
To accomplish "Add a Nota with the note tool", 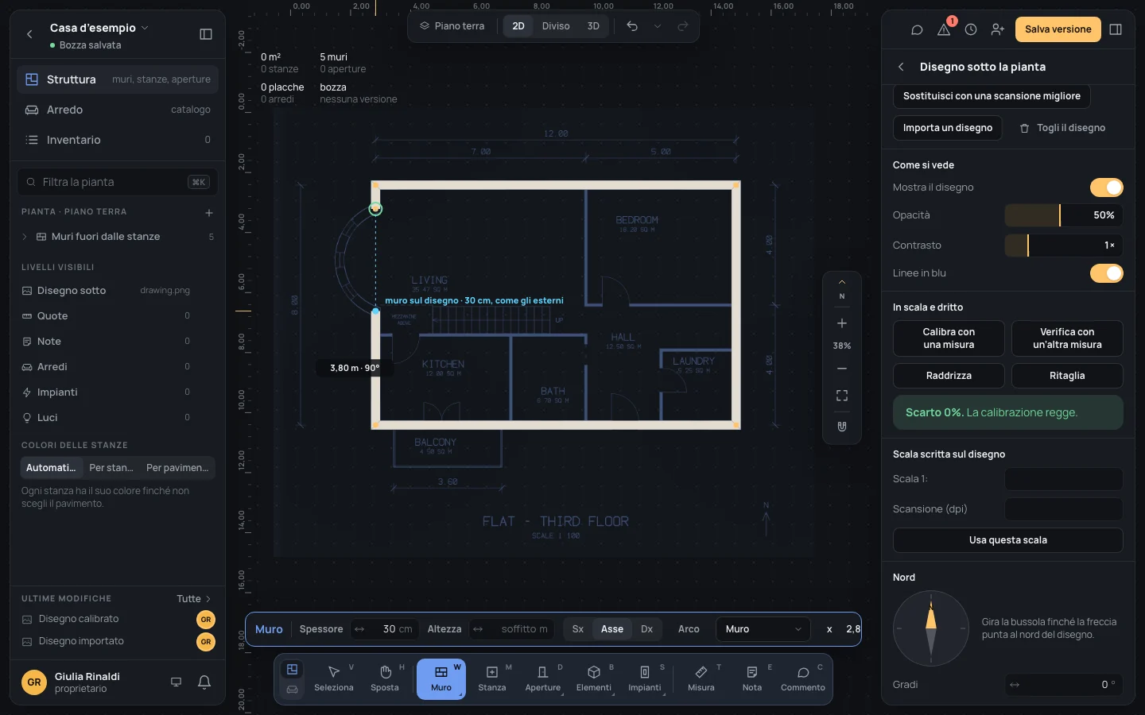I will pos(752,679).
